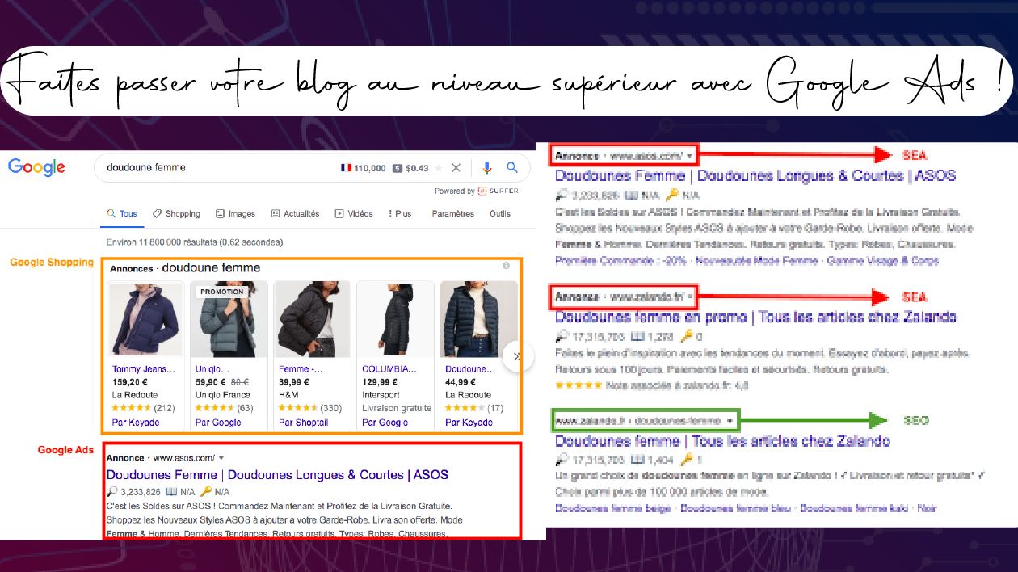This screenshot has height=572, width=1018.
Task: Open the Vidéos tab
Action: click(x=354, y=214)
